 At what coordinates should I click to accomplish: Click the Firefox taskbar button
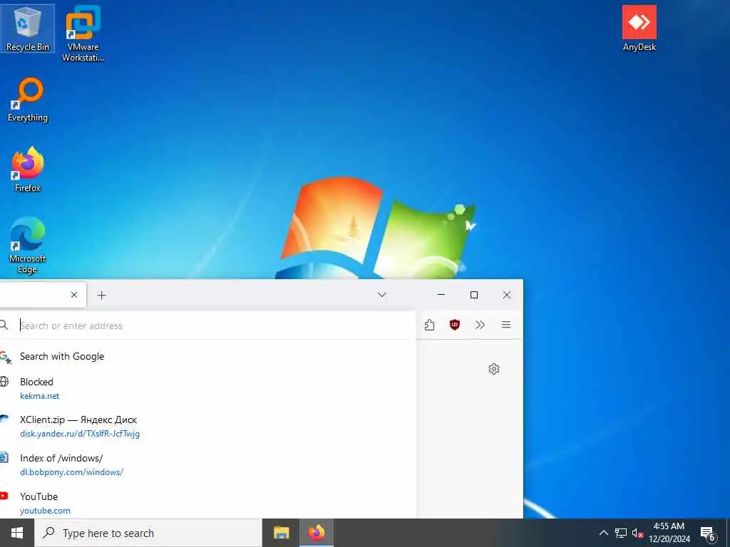click(x=317, y=533)
